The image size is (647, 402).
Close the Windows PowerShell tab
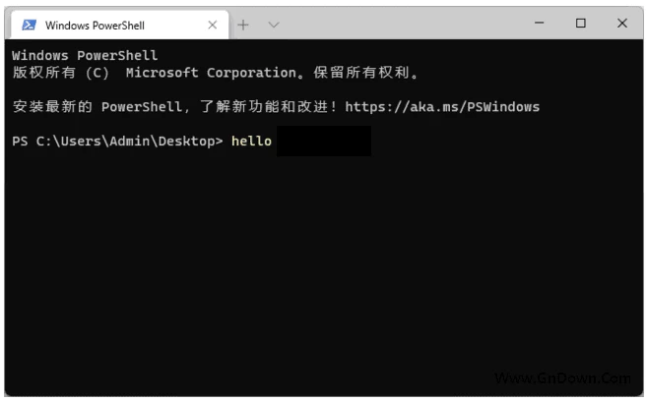click(x=210, y=25)
